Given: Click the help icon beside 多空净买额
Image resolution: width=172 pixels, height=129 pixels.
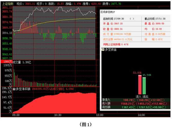Looking at the screenshot, I should tap(14, 89).
